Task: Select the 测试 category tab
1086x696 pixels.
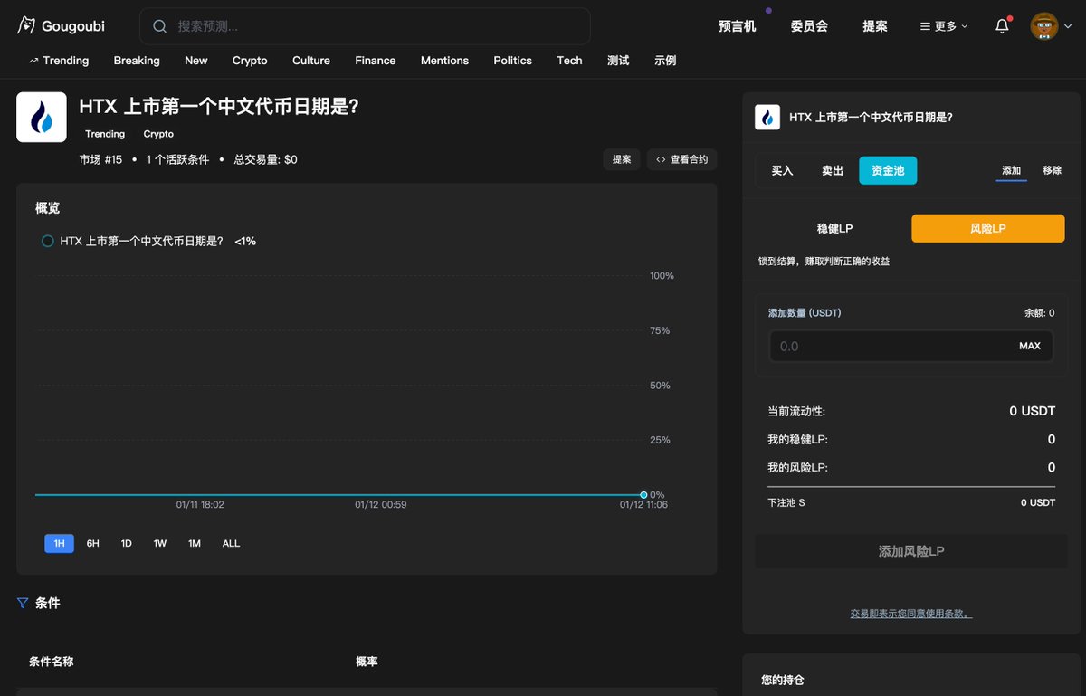Action: point(618,61)
